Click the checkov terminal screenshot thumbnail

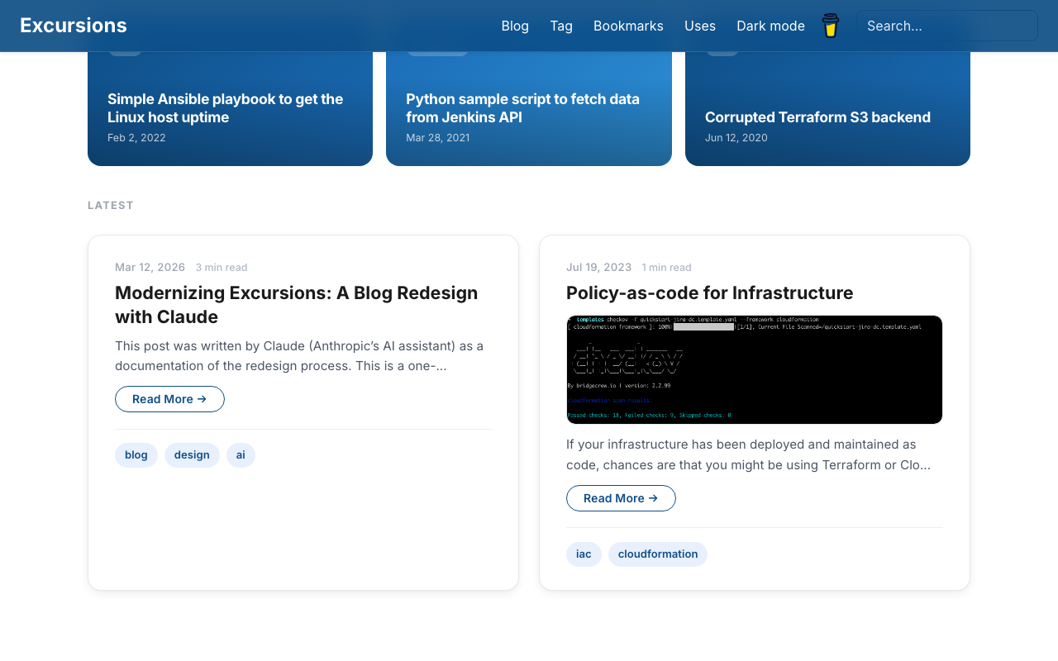point(754,369)
